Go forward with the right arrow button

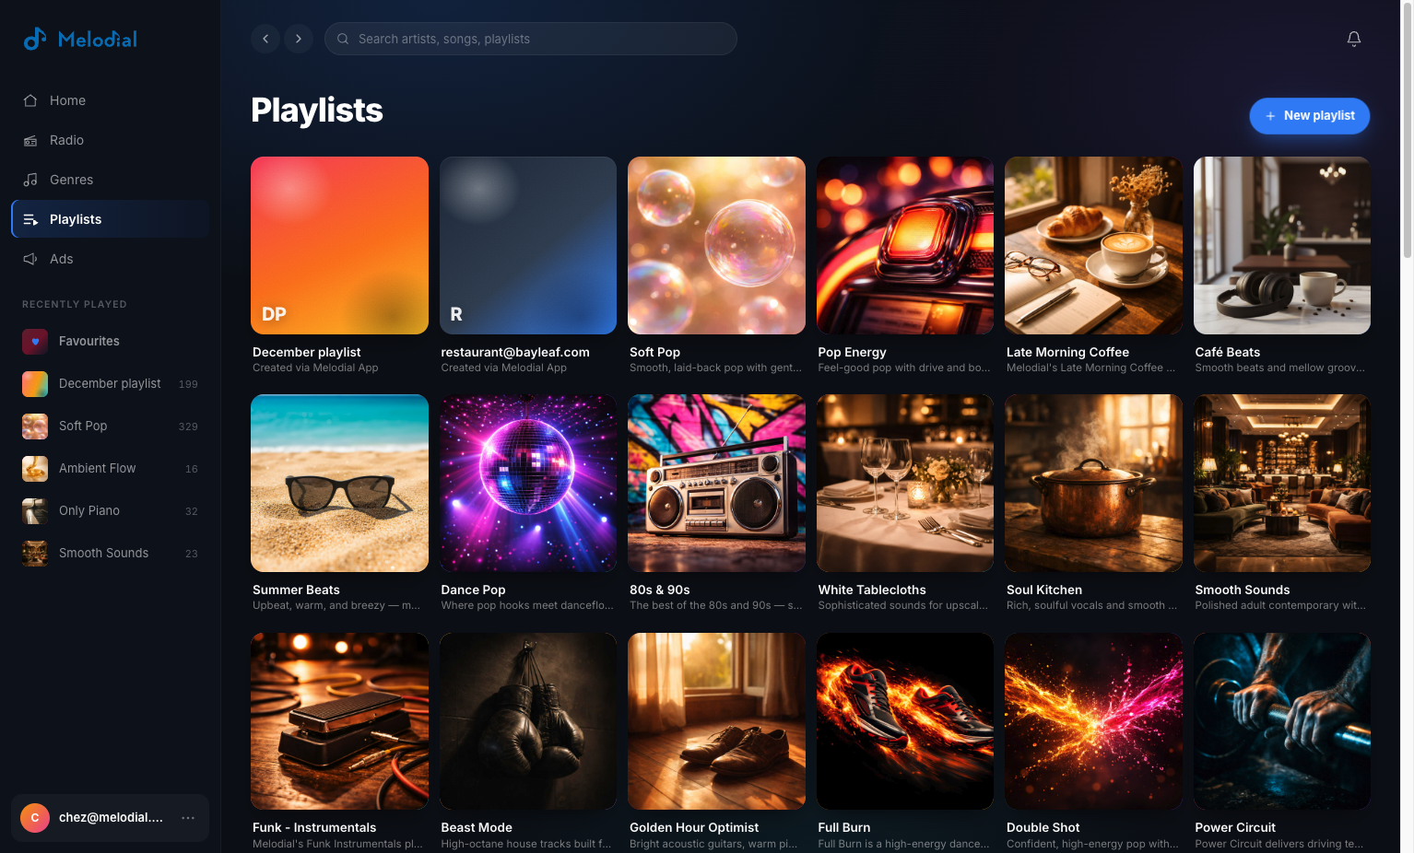tap(299, 39)
